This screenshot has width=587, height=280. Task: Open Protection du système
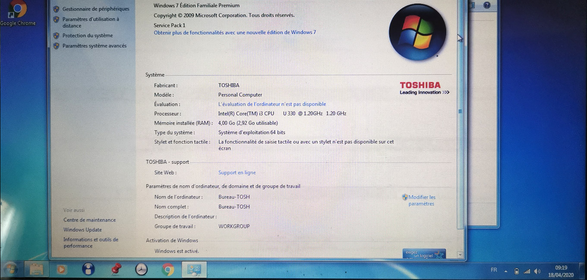coord(88,35)
